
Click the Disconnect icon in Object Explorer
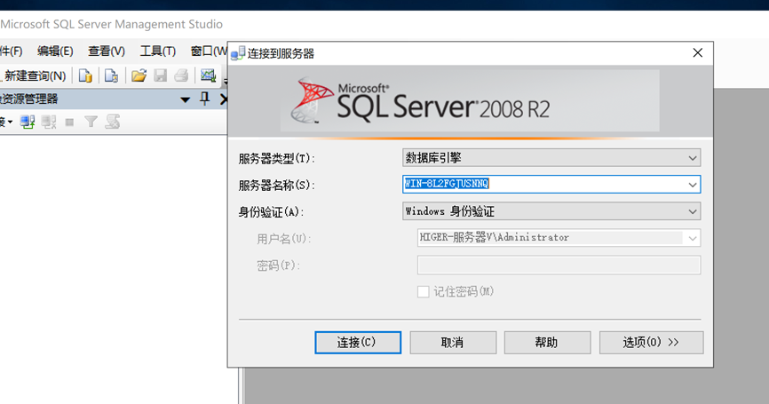click(49, 122)
